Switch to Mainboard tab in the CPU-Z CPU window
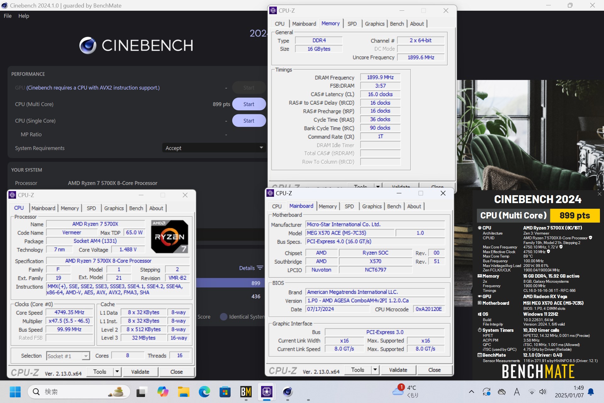The image size is (604, 403). (x=43, y=208)
